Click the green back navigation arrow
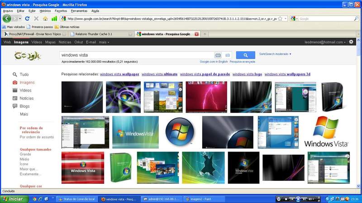Image resolution: width=362 pixels, height=203 pixels. (7, 18)
